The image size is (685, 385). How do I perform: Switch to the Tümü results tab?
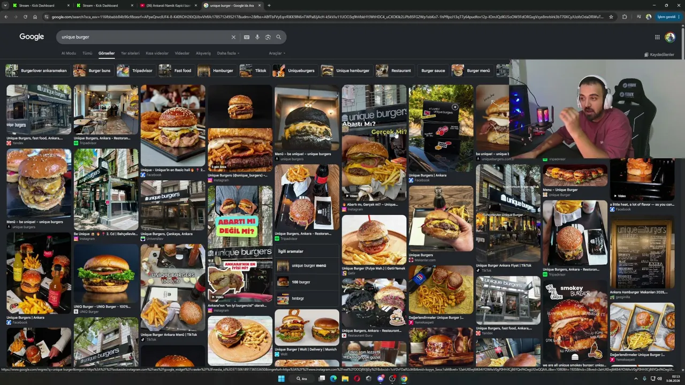(x=87, y=53)
